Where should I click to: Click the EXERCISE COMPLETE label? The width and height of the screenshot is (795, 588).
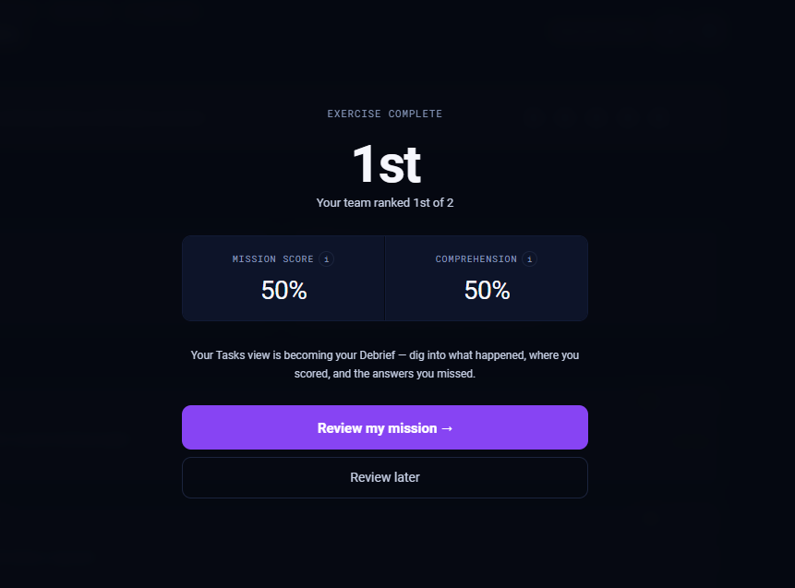[385, 114]
